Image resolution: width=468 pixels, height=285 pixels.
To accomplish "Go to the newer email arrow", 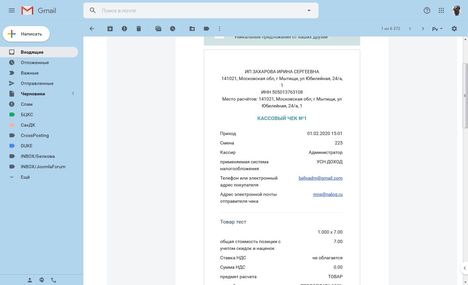I will pyautogui.click(x=410, y=29).
